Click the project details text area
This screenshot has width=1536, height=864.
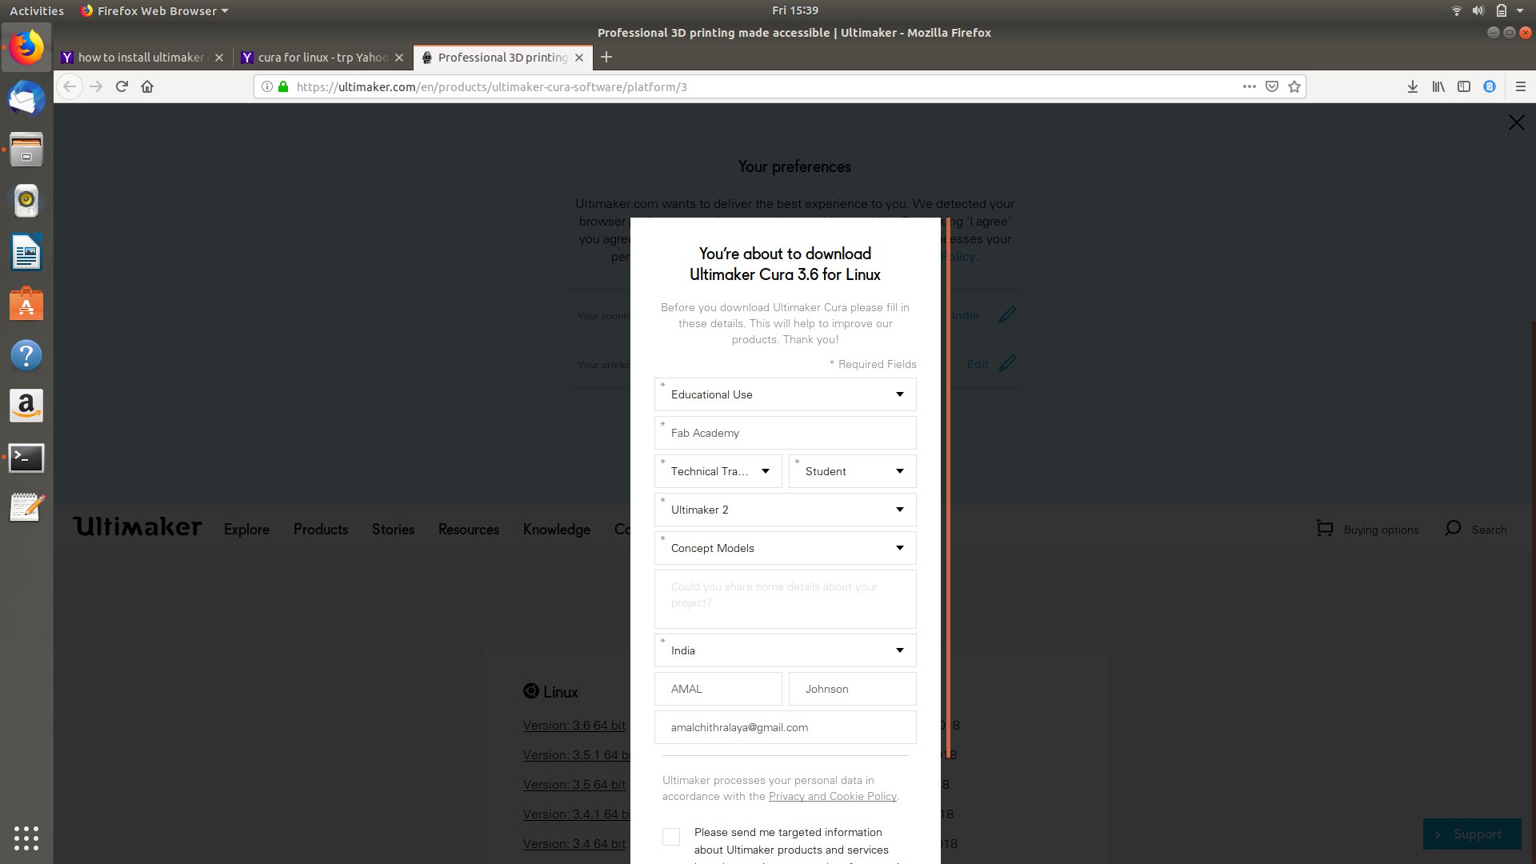point(785,598)
